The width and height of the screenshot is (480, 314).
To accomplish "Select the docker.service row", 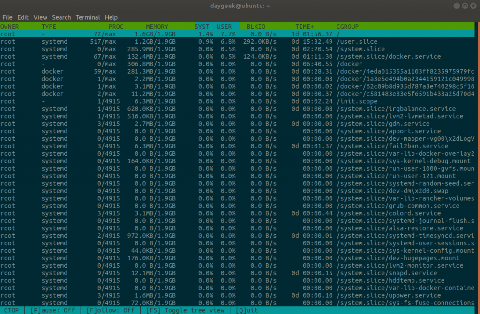I will (x=187, y=56).
